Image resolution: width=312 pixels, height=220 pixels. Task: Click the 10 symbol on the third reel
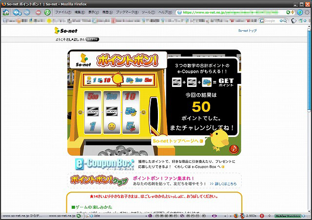coord(130,97)
